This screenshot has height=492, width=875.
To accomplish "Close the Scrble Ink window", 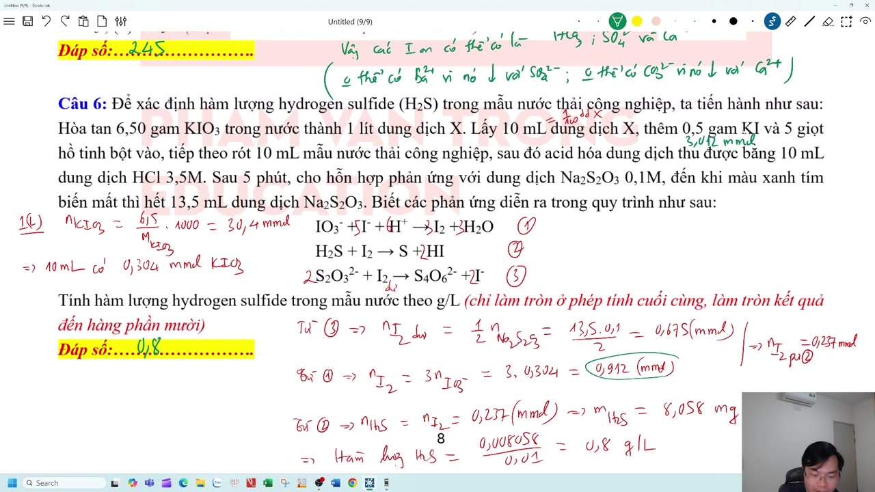I will click(867, 5).
